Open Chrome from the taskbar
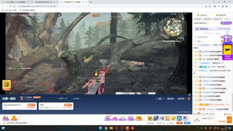Image resolution: width=233 pixels, height=131 pixels. [x=106, y=128]
